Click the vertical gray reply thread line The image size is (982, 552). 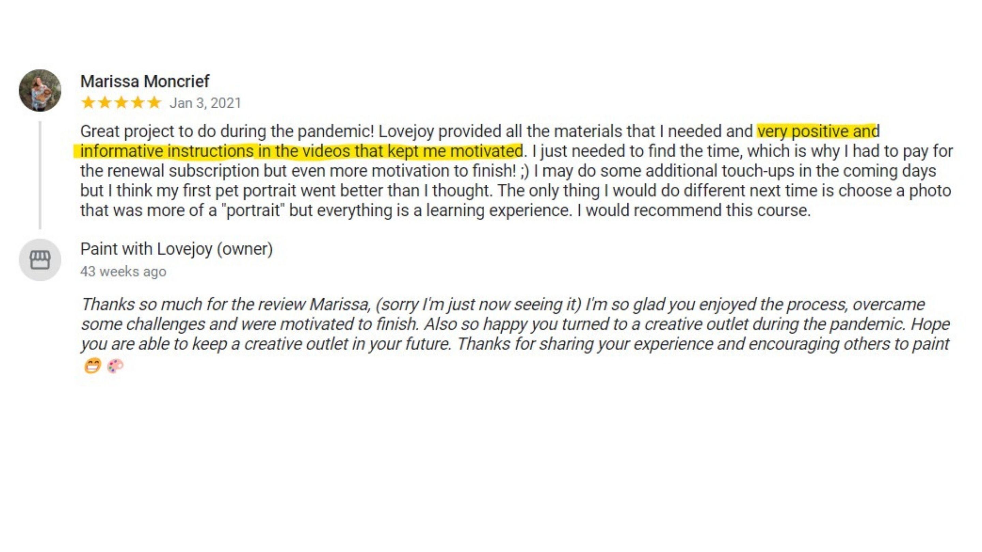pos(40,175)
